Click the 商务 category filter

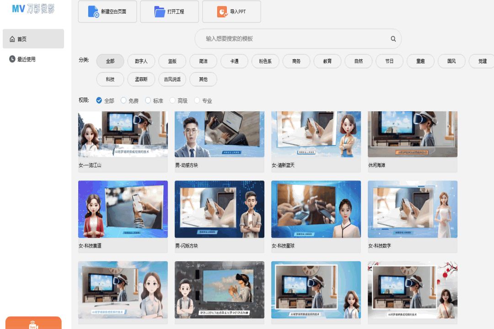click(296, 61)
